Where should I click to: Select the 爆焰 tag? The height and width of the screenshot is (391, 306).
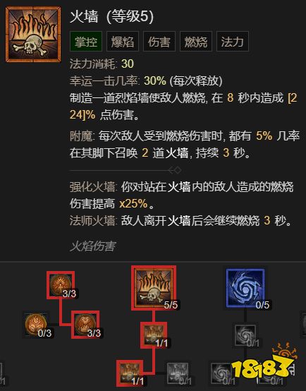click(123, 42)
